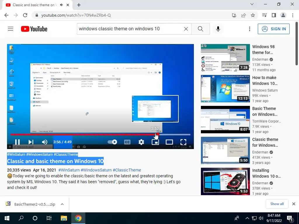
Task: Show hidden tray icons chevron
Action: click(247, 218)
